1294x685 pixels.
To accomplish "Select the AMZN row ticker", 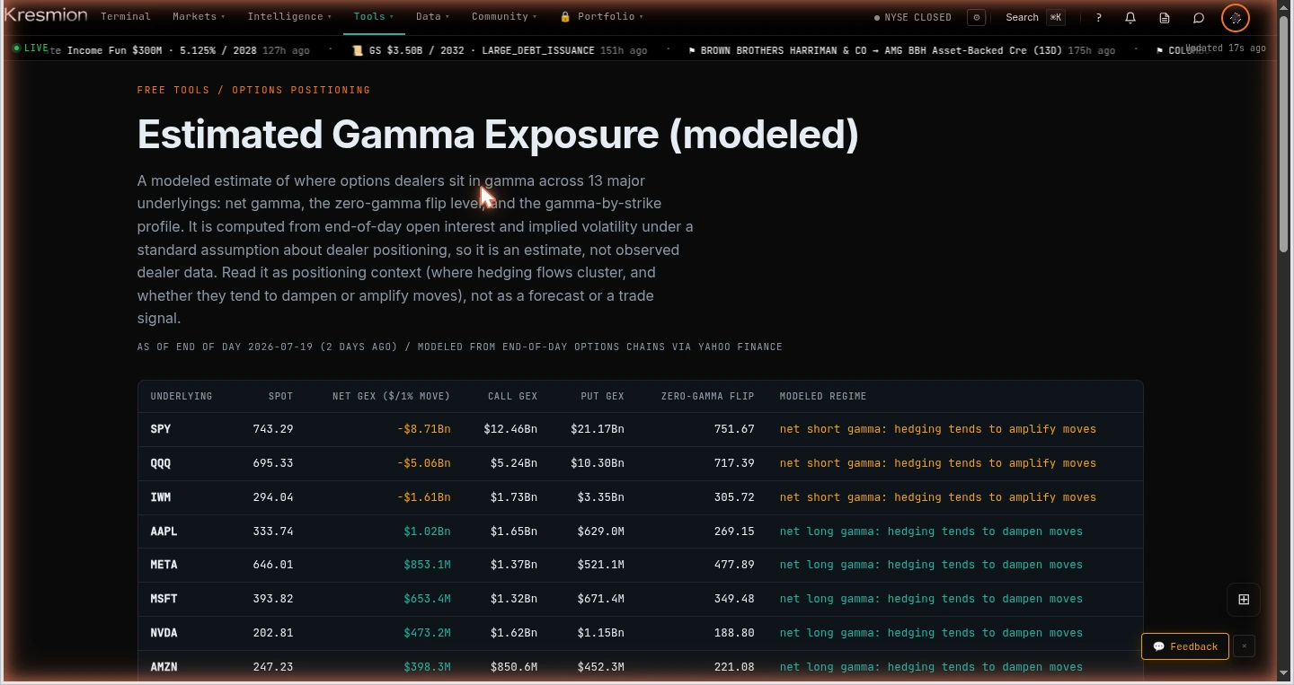I will pos(164,667).
